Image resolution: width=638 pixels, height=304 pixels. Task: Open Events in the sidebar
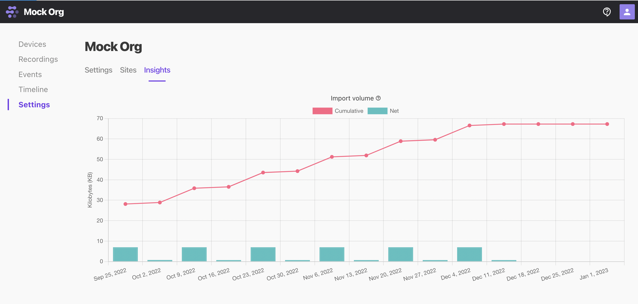(x=30, y=74)
